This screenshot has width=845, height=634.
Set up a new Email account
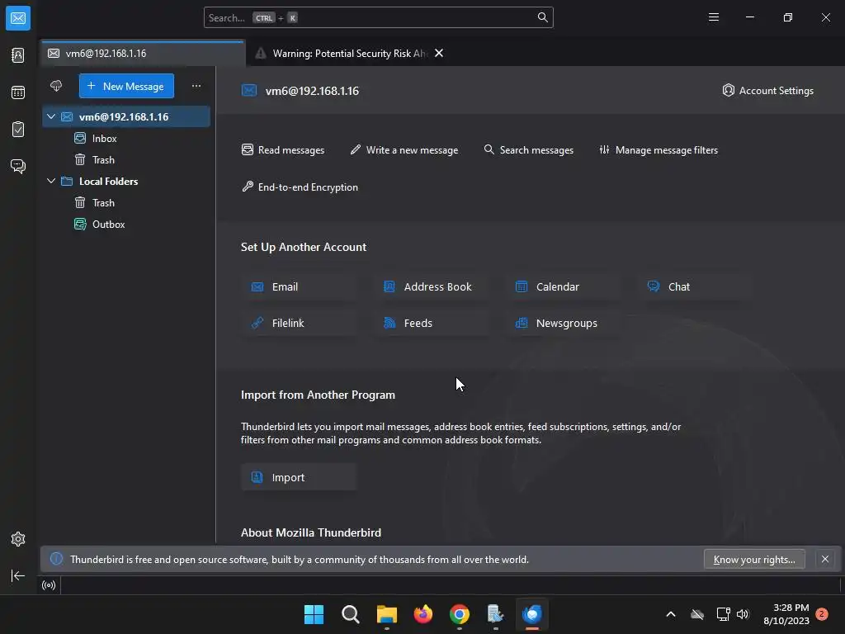(299, 286)
